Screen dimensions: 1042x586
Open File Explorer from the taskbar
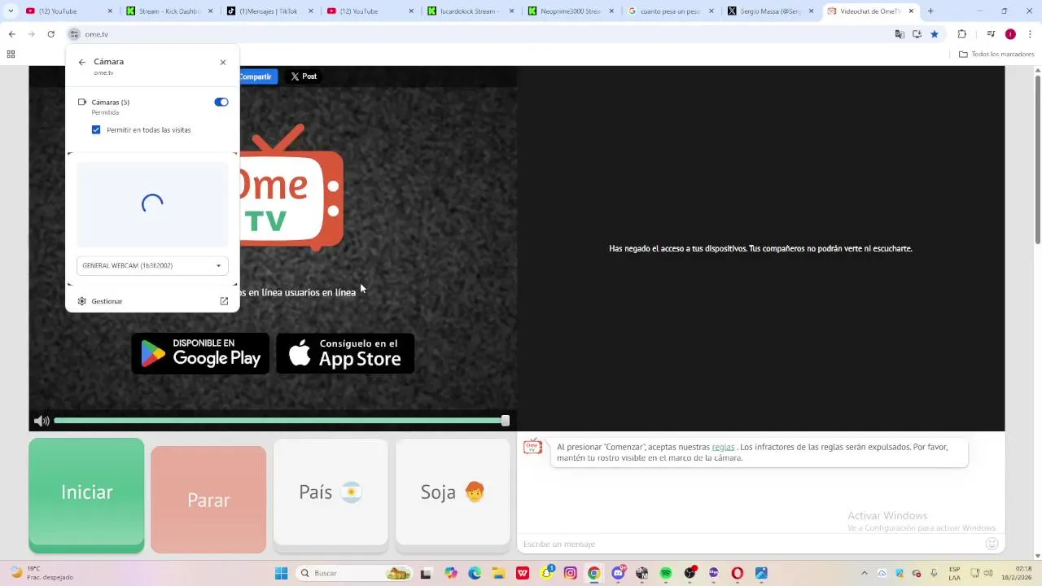(x=498, y=573)
